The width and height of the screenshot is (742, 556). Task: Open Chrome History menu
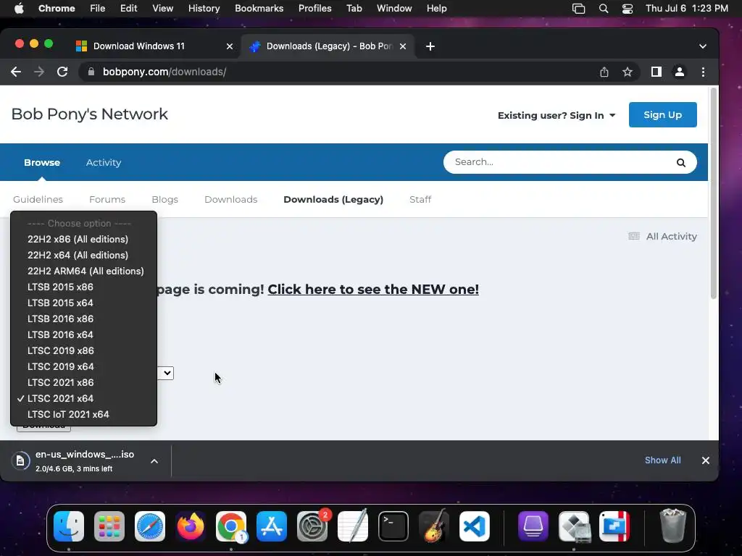point(204,9)
